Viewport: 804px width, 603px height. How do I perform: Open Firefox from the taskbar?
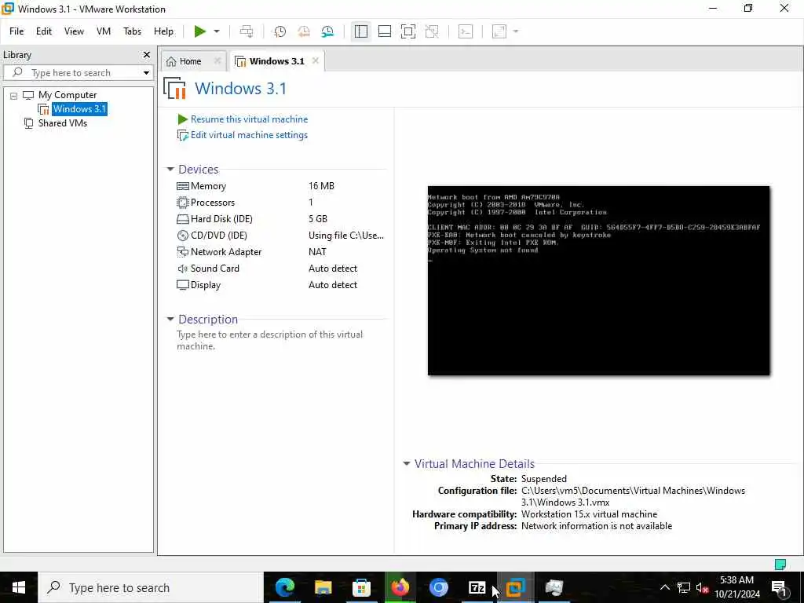point(400,587)
